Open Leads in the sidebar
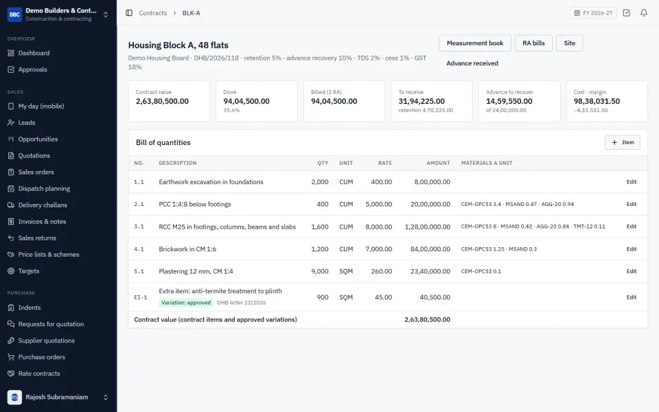This screenshot has height=412, width=659. point(58,123)
